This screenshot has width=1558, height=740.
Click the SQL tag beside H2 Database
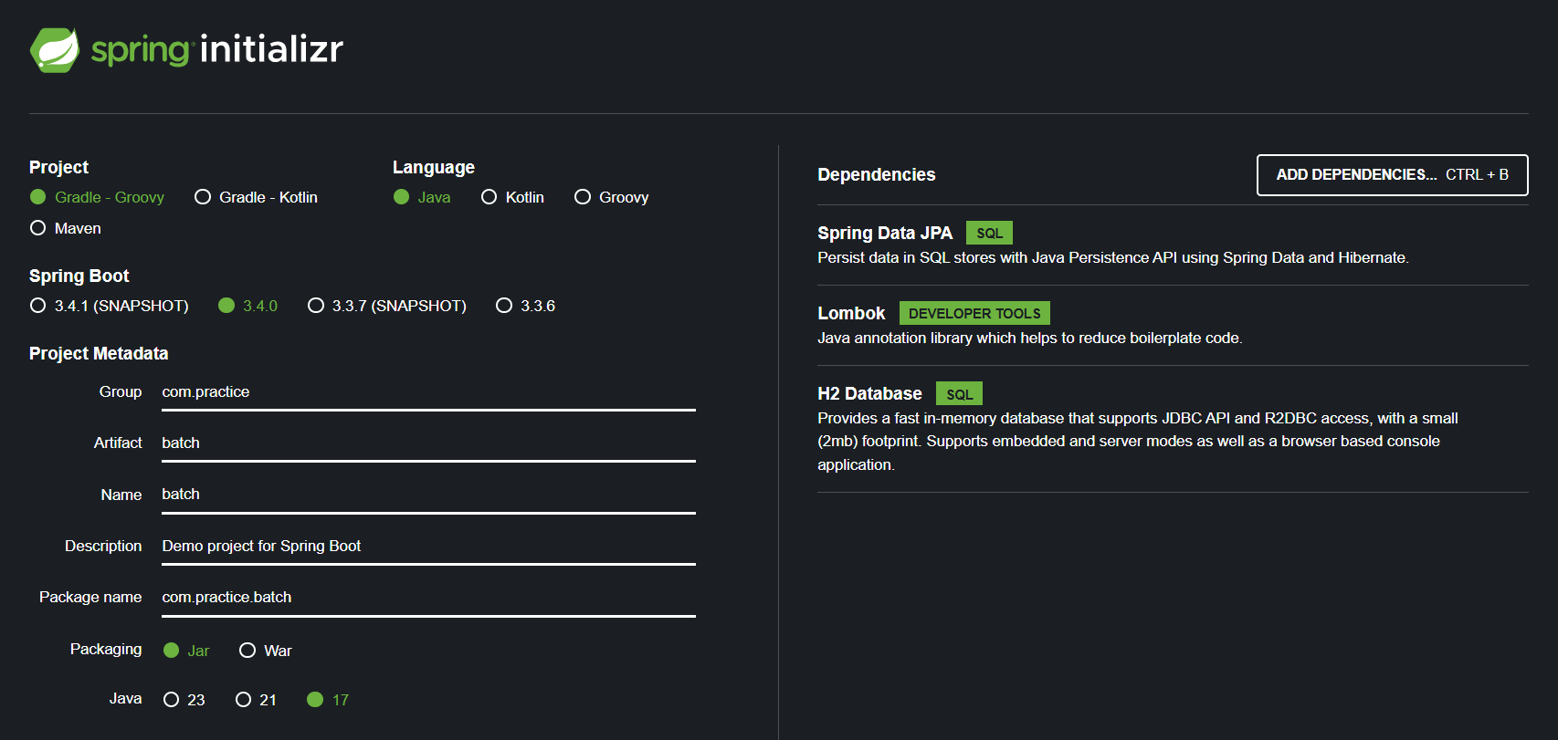coord(959,394)
